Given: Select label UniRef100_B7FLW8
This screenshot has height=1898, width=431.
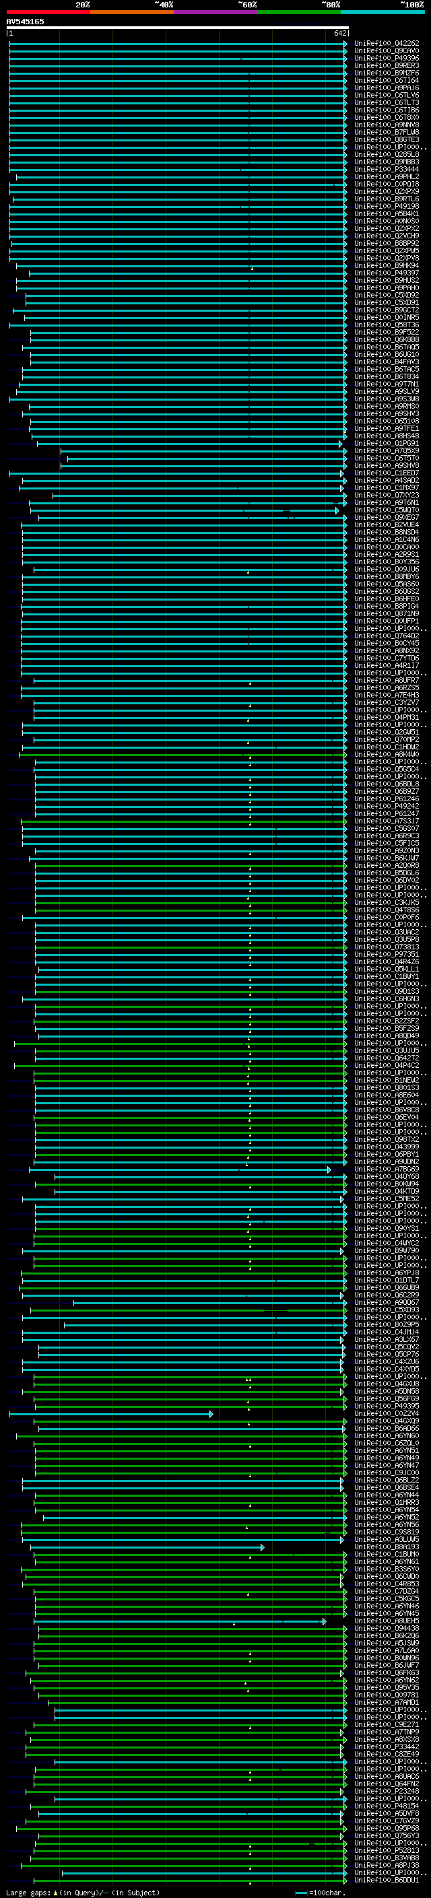Looking at the screenshot, I should pyautogui.click(x=387, y=132).
